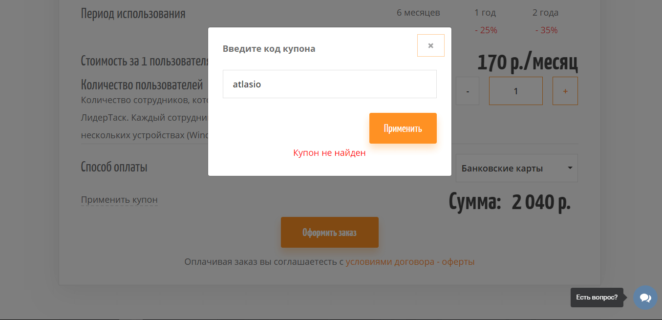Click the -35% discount label

coord(546,30)
